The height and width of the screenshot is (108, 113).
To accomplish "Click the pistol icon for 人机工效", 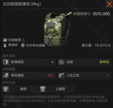I will pos(61,75).
